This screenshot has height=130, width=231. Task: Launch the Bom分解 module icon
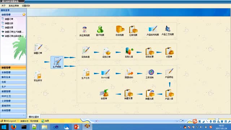[105, 74]
